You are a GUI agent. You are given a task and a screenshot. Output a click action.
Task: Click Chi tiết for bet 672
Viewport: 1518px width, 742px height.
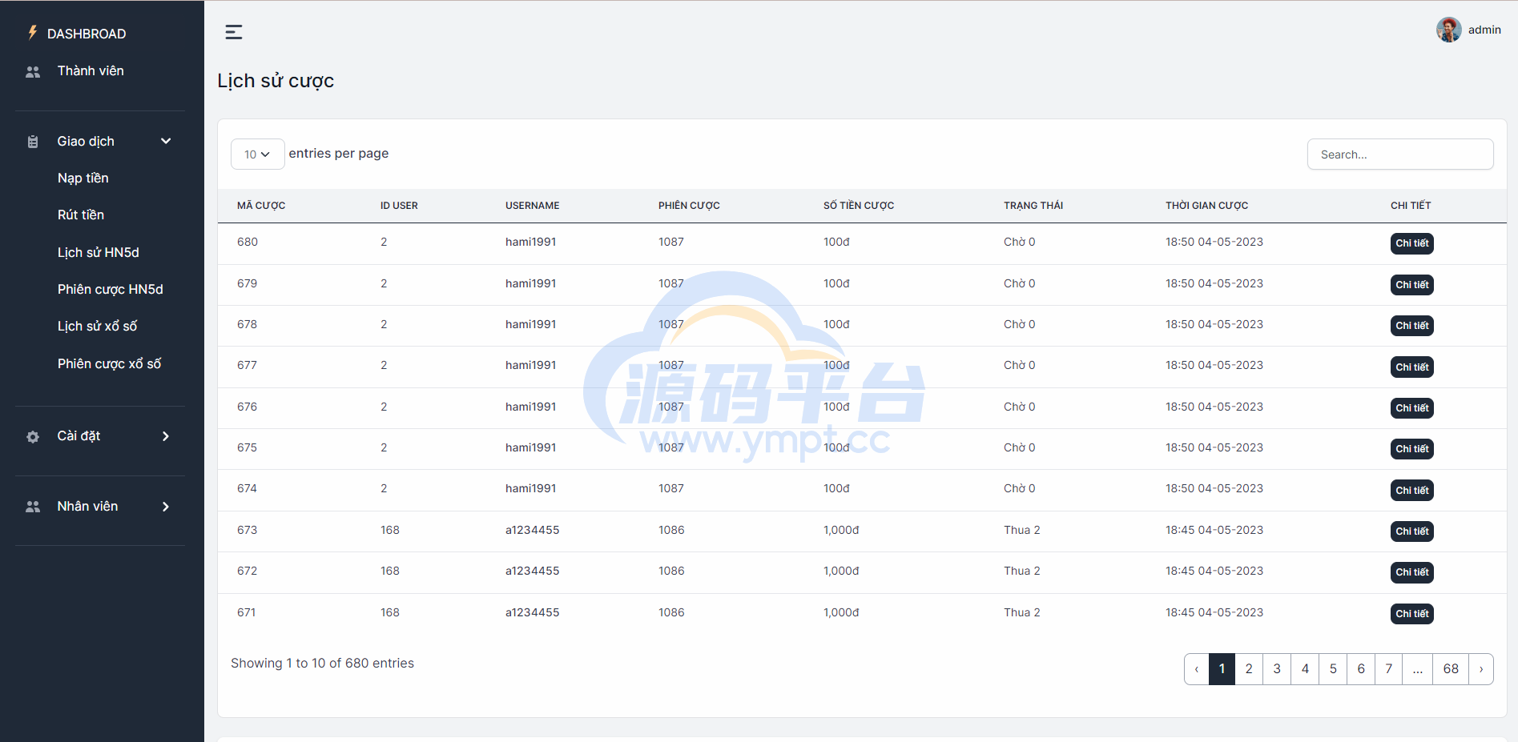point(1411,572)
